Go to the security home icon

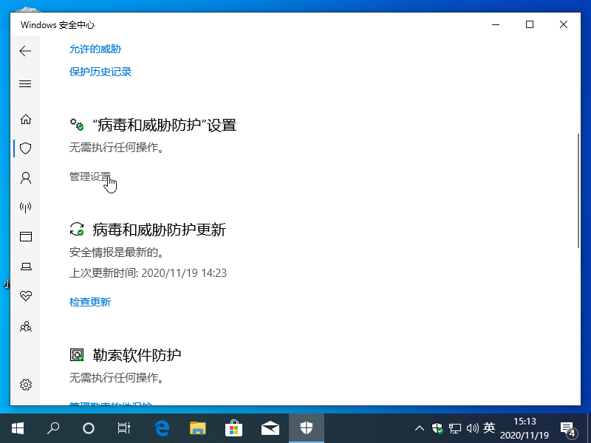click(25, 118)
